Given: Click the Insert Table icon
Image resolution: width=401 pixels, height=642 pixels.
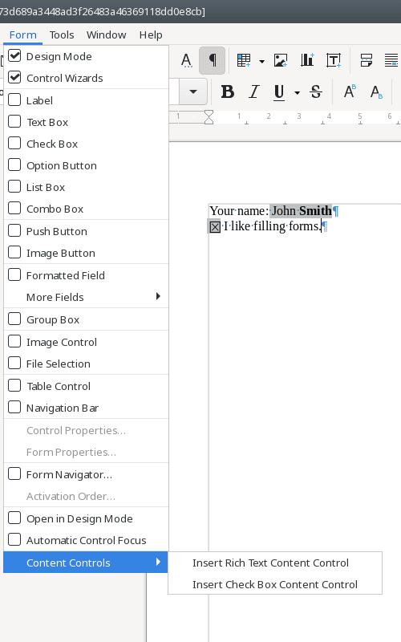Looking at the screenshot, I should click(x=244, y=61).
